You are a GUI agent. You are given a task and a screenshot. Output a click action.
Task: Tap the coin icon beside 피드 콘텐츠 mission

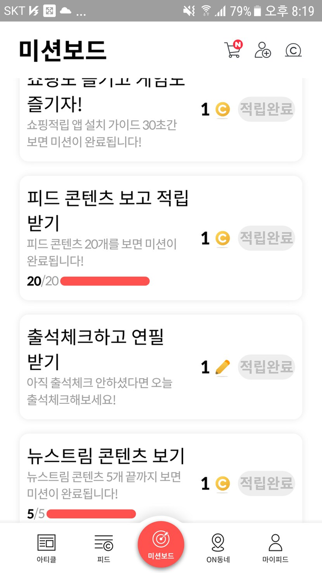pyautogui.click(x=222, y=238)
